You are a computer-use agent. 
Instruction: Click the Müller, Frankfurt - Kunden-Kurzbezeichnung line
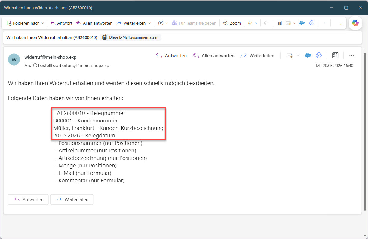click(x=108, y=128)
